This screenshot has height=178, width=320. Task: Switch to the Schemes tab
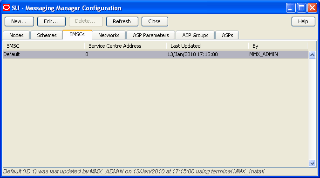47,35
